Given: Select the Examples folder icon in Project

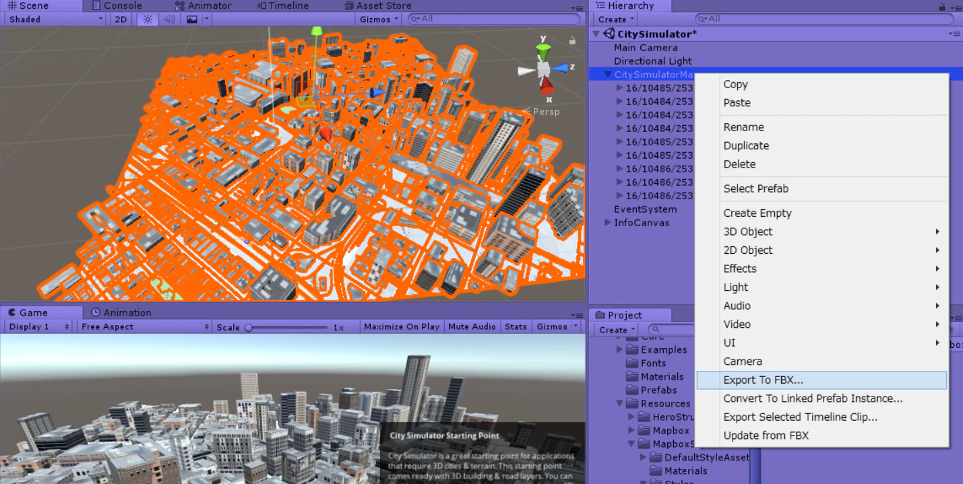Looking at the screenshot, I should [x=631, y=350].
